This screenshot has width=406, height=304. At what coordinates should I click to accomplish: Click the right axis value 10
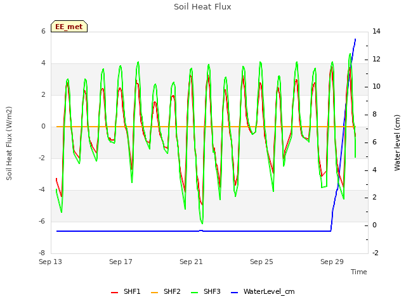[x=376, y=87]
